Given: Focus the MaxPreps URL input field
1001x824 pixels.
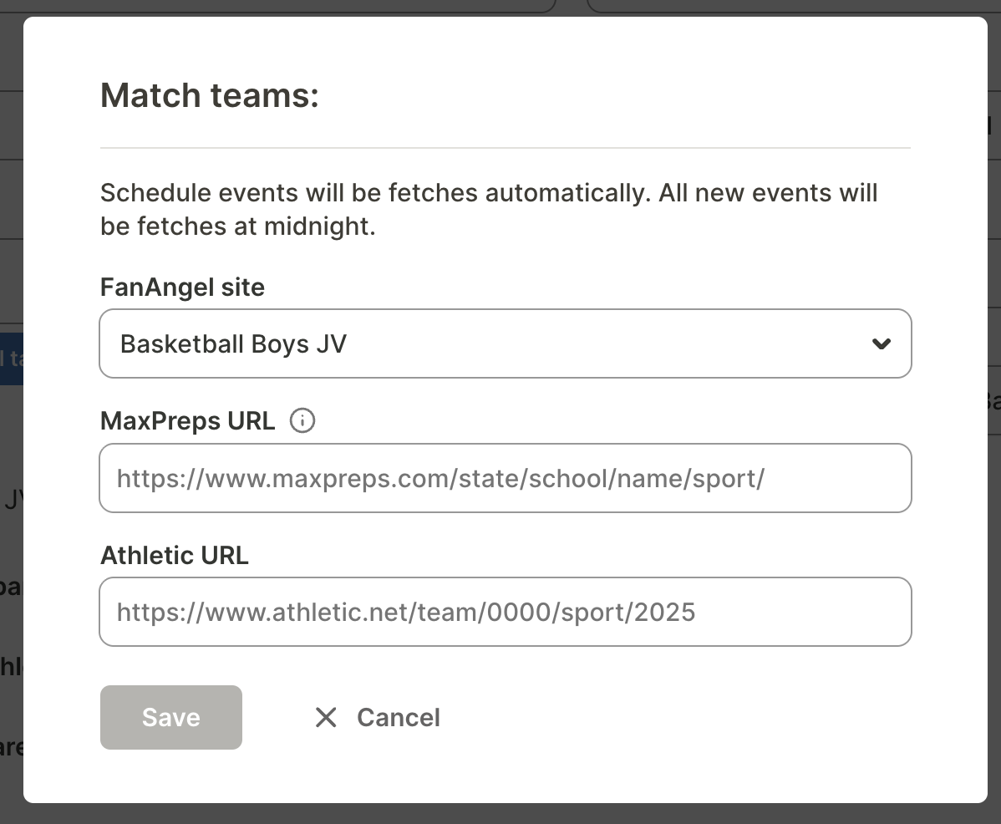Looking at the screenshot, I should click(505, 478).
